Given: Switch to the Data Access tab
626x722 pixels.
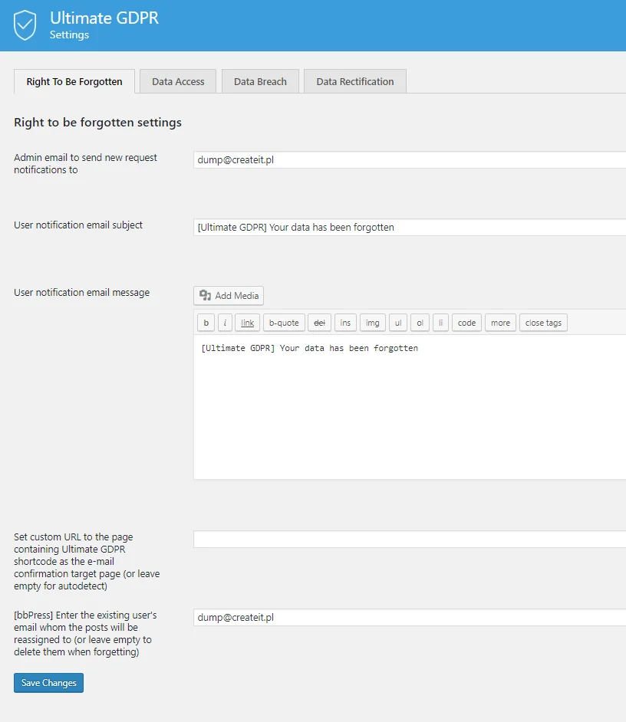Looking at the screenshot, I should click(177, 80).
